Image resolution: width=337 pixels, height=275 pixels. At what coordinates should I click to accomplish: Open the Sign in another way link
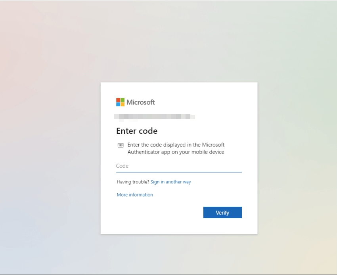170,182
